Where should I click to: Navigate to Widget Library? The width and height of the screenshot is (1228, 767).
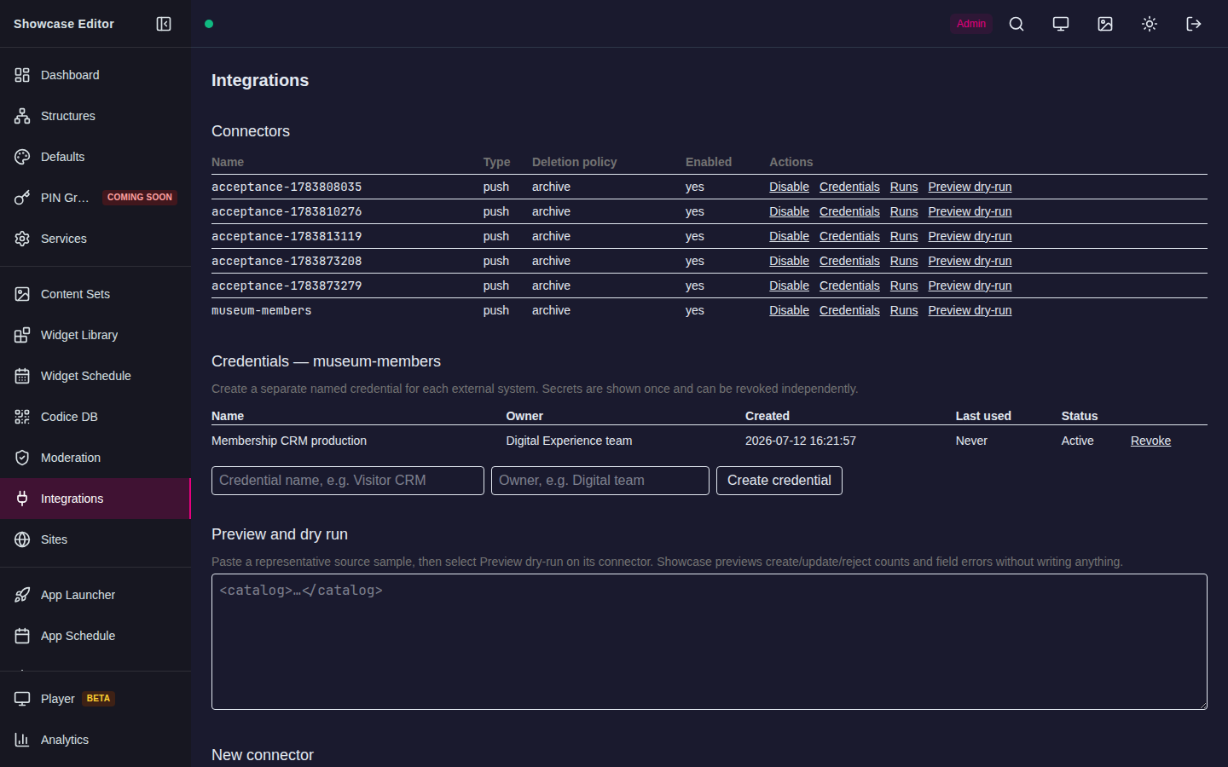pyautogui.click(x=96, y=335)
